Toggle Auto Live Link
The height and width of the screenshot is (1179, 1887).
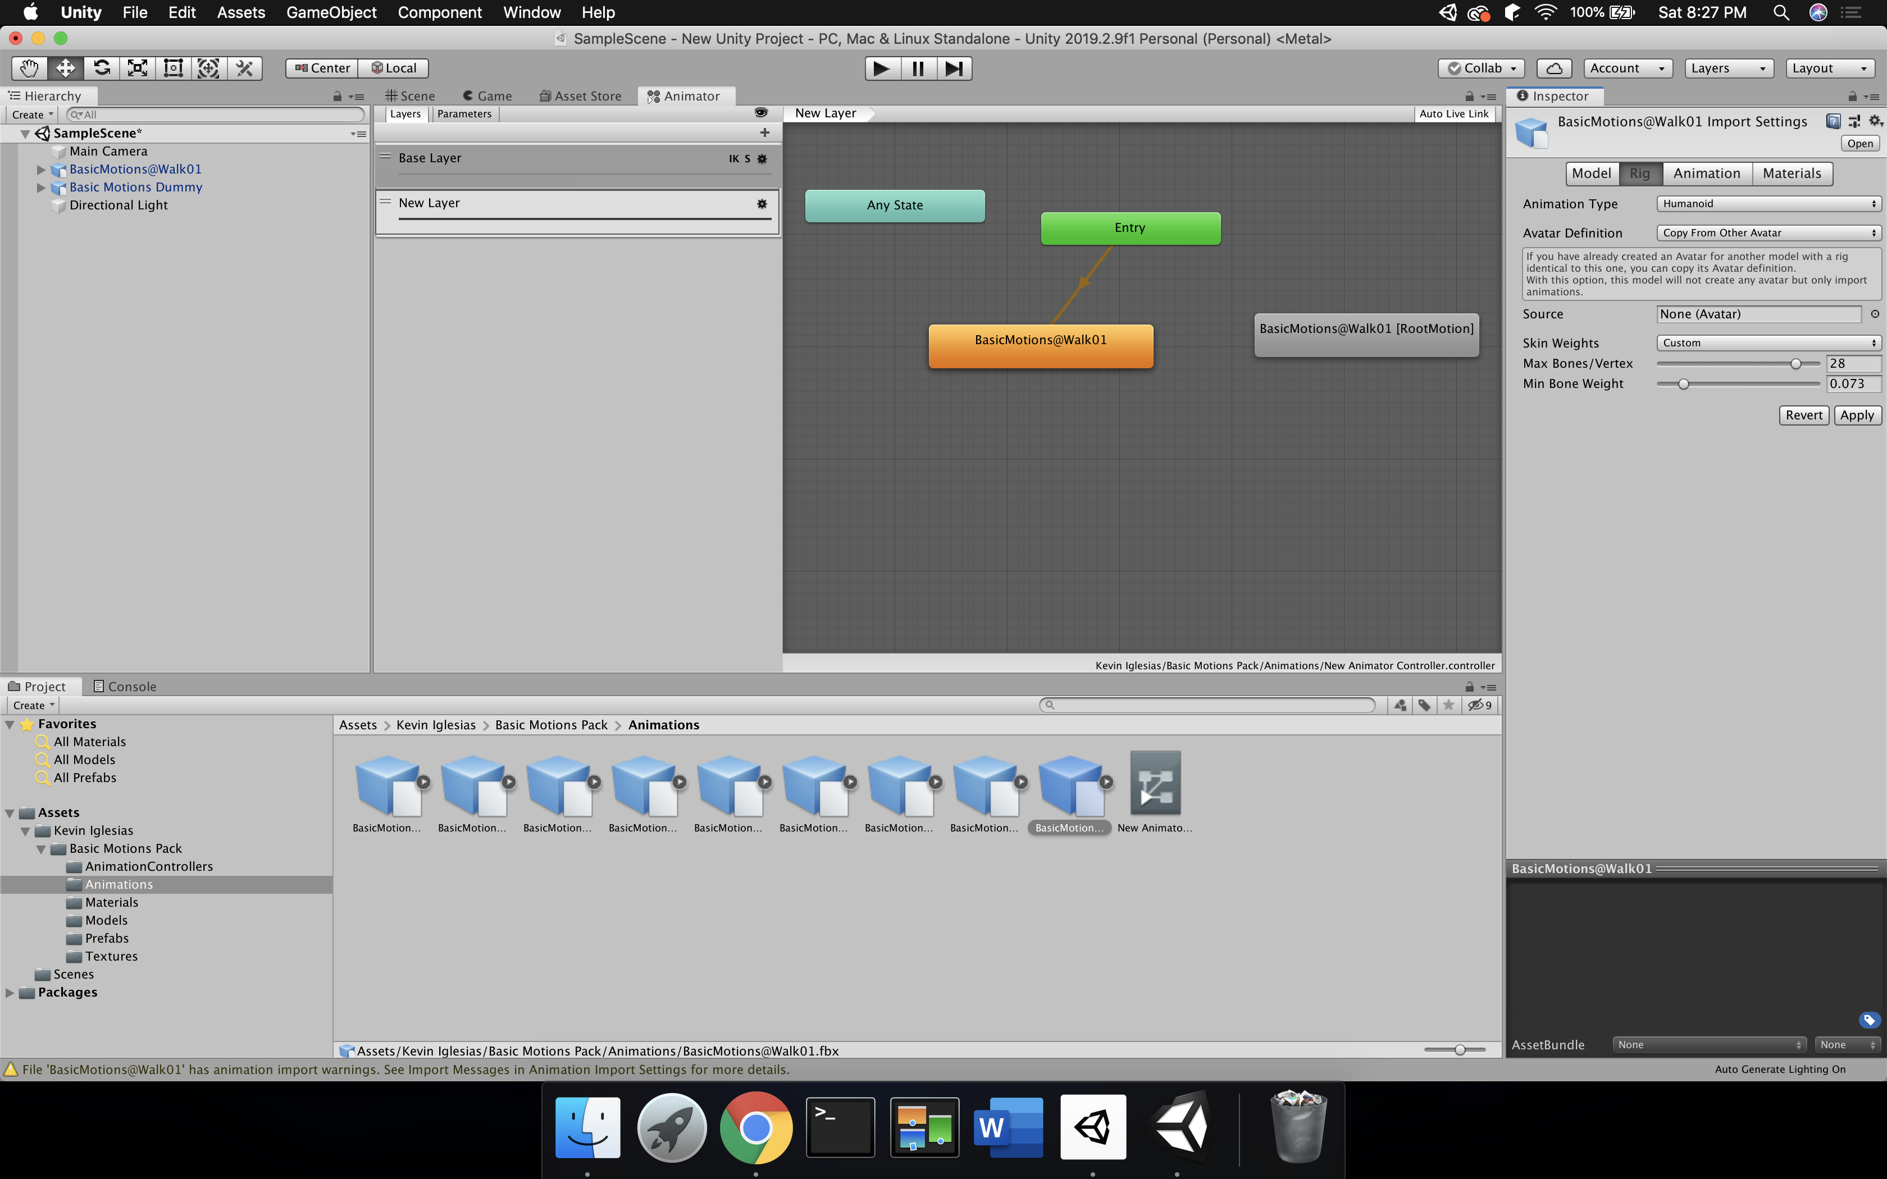pyautogui.click(x=1453, y=114)
